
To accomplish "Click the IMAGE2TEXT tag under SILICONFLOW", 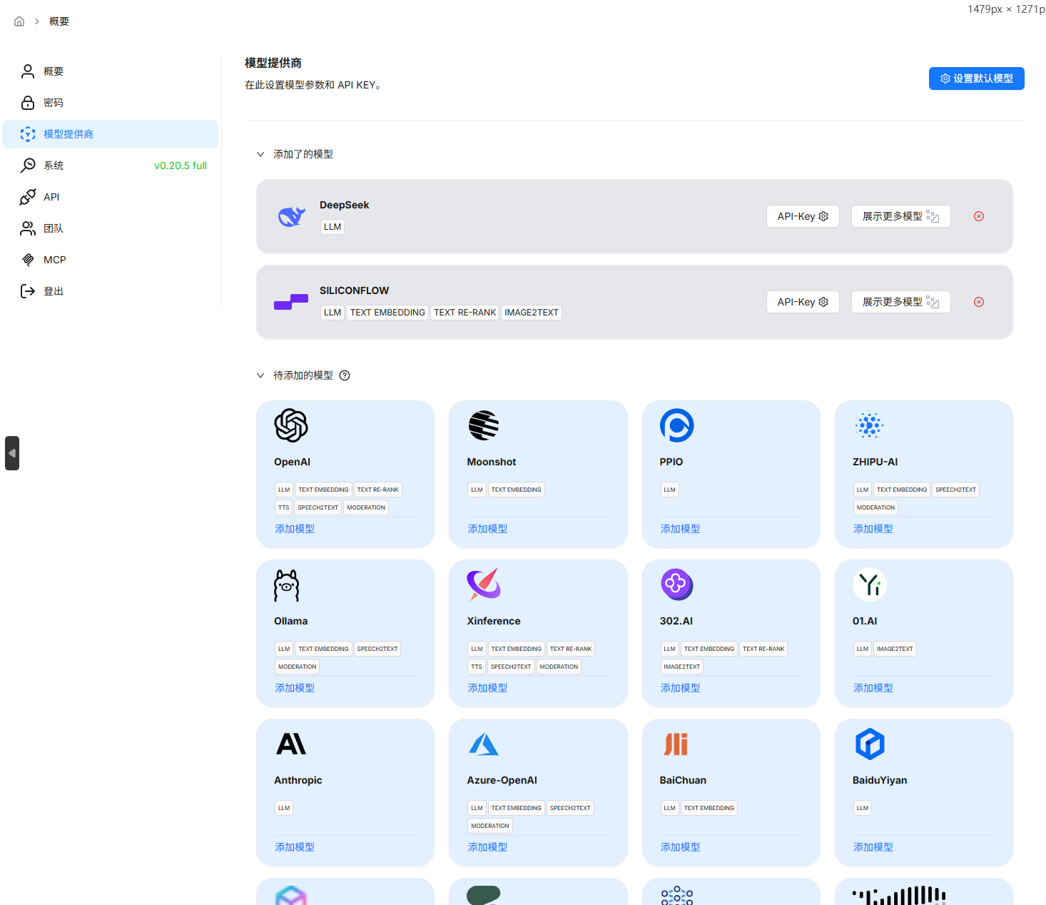I will 532,313.
